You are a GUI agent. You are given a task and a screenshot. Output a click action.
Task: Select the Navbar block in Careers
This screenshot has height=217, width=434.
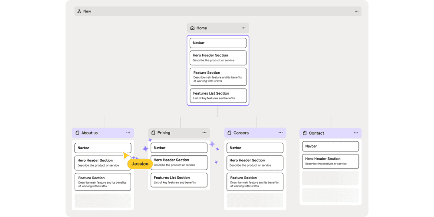point(255,148)
